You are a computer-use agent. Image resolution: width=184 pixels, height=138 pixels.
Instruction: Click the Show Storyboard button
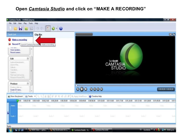(x=15, y=96)
